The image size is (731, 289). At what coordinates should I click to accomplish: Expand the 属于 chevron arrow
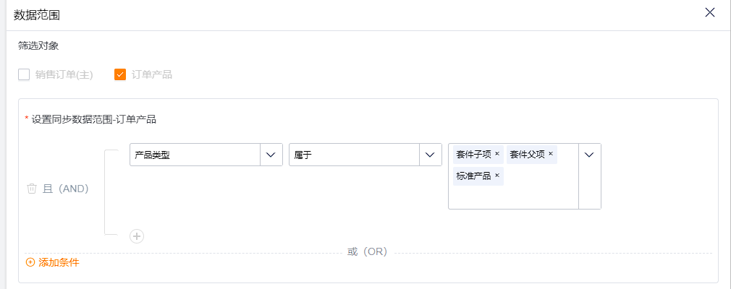[x=431, y=155]
